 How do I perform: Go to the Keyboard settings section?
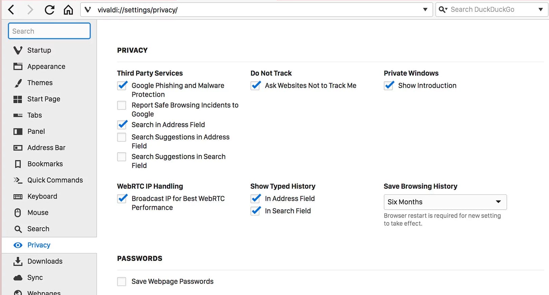coord(42,197)
